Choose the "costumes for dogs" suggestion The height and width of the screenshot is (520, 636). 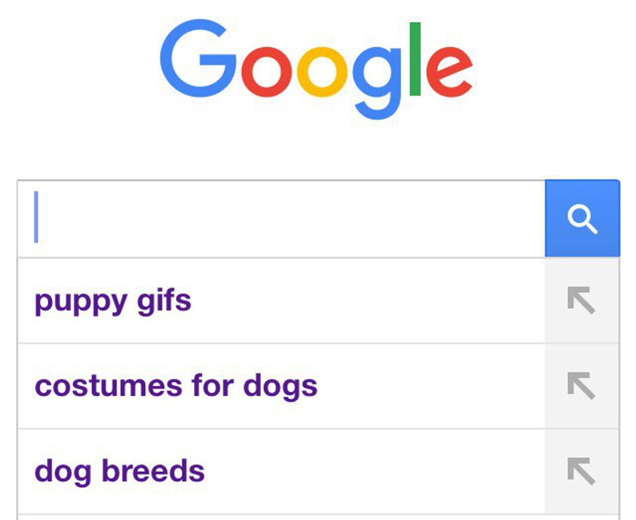coord(176,386)
